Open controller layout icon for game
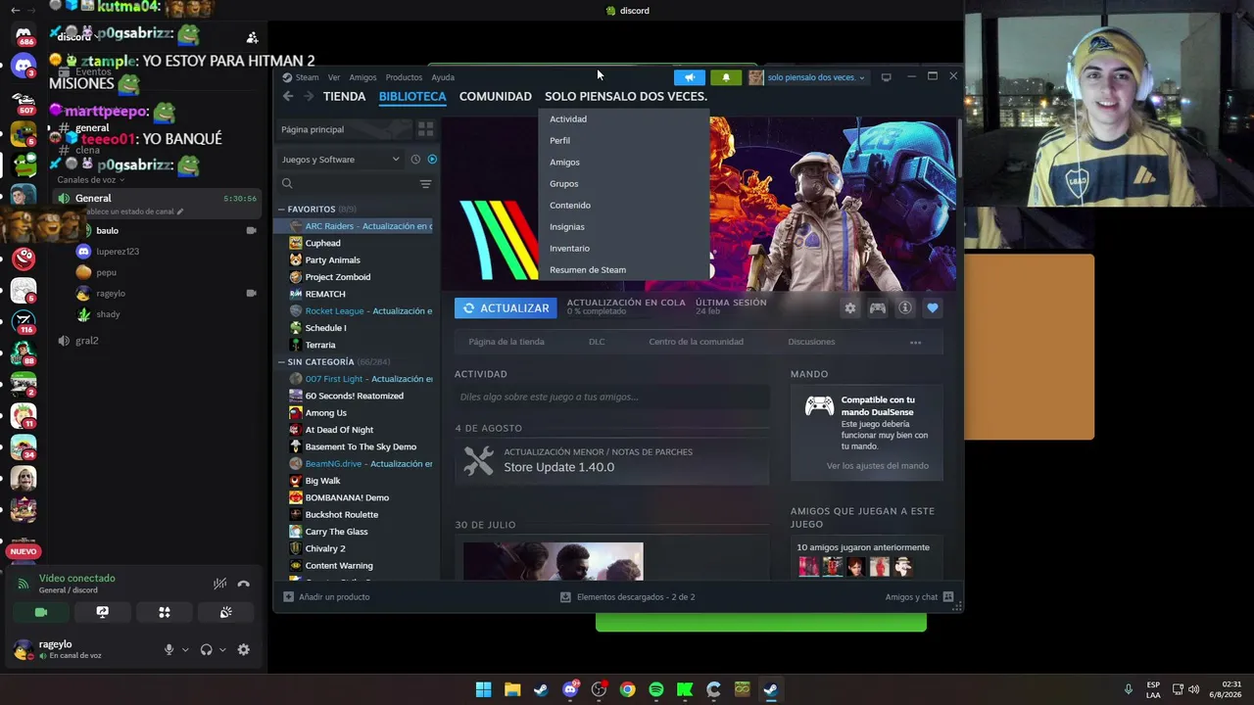Viewport: 1254px width, 705px height. click(878, 308)
